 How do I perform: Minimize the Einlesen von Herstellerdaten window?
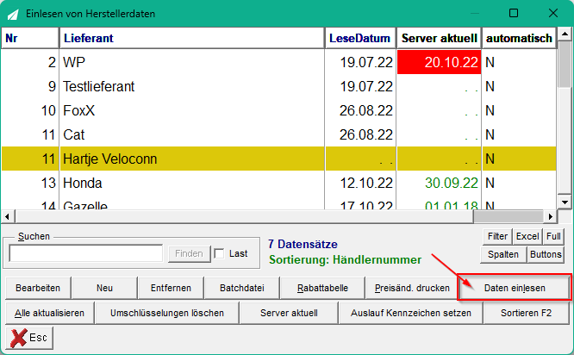tap(475, 13)
